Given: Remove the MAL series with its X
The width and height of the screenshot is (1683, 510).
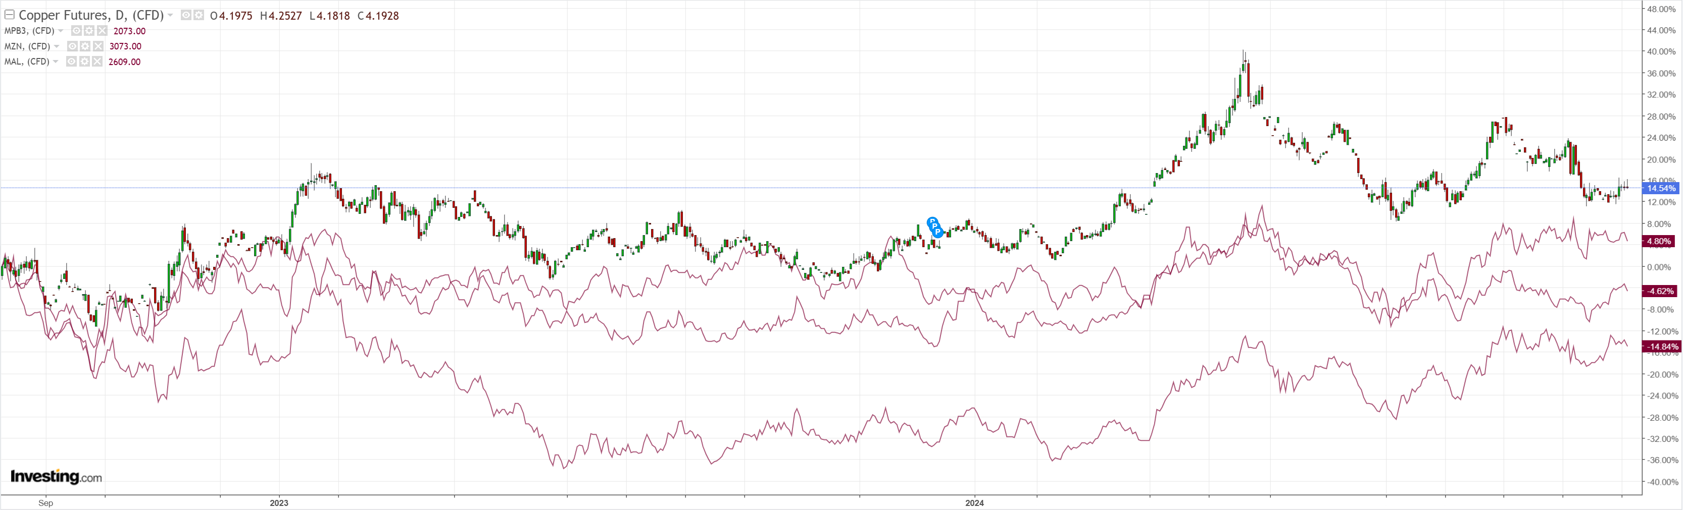Looking at the screenshot, I should coord(97,62).
